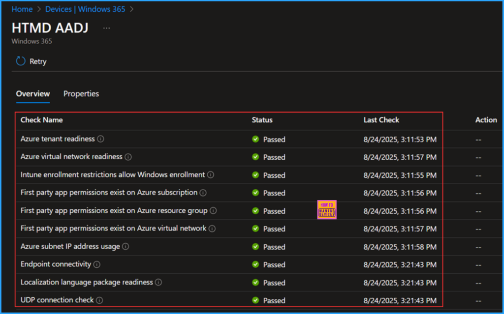Select the 'UDP connection check' text
This screenshot has width=504, height=314.
point(57,300)
